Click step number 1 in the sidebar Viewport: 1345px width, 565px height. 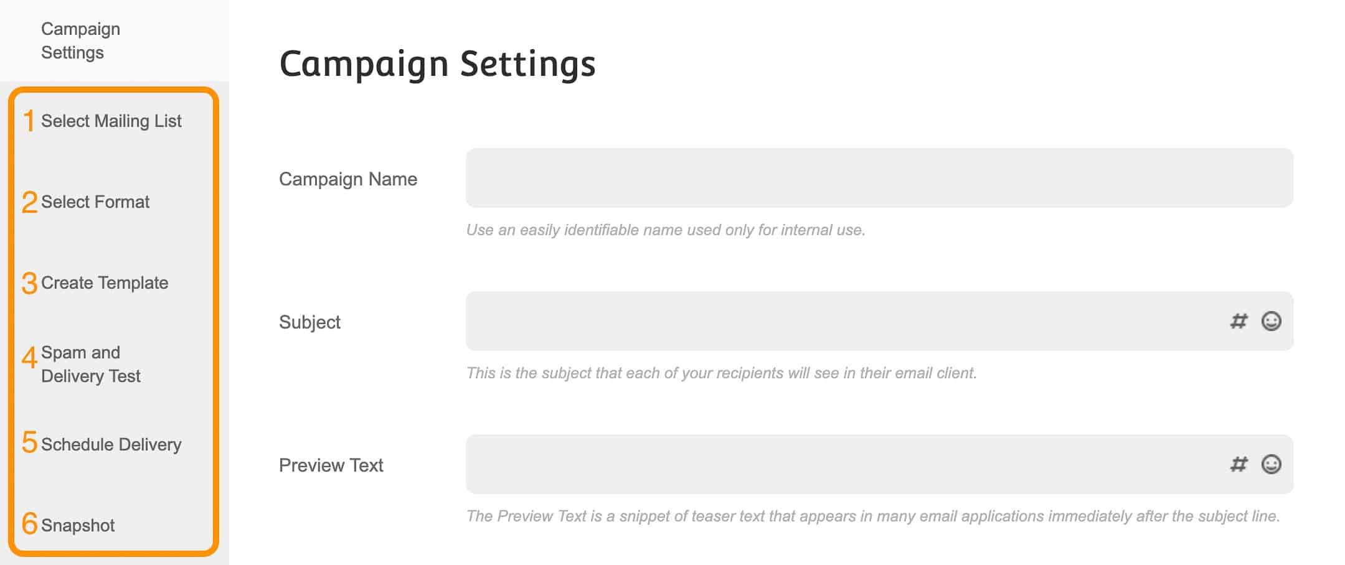pyautogui.click(x=29, y=120)
